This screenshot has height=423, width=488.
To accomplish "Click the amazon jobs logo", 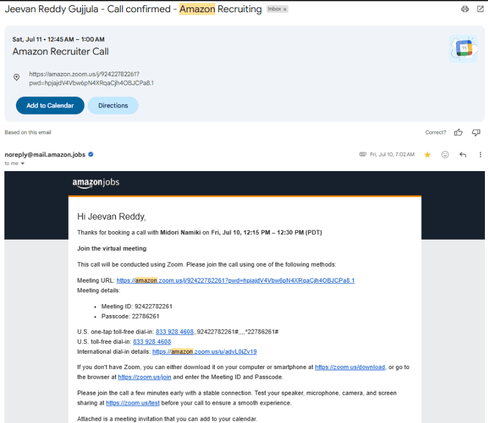I will (96, 183).
